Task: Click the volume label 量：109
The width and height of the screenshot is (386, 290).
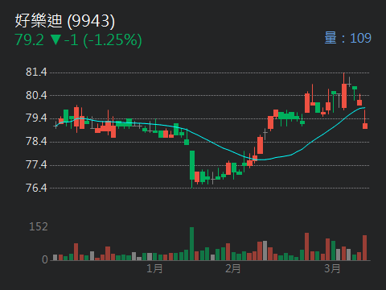Action: click(x=347, y=38)
